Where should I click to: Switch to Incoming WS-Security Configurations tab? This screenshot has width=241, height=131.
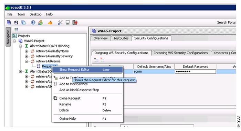pyautogui.click(x=181, y=53)
